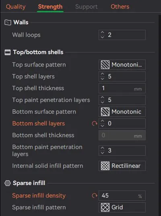Click the Walls section icon
This screenshot has width=161, height=216.
[x=8, y=23]
